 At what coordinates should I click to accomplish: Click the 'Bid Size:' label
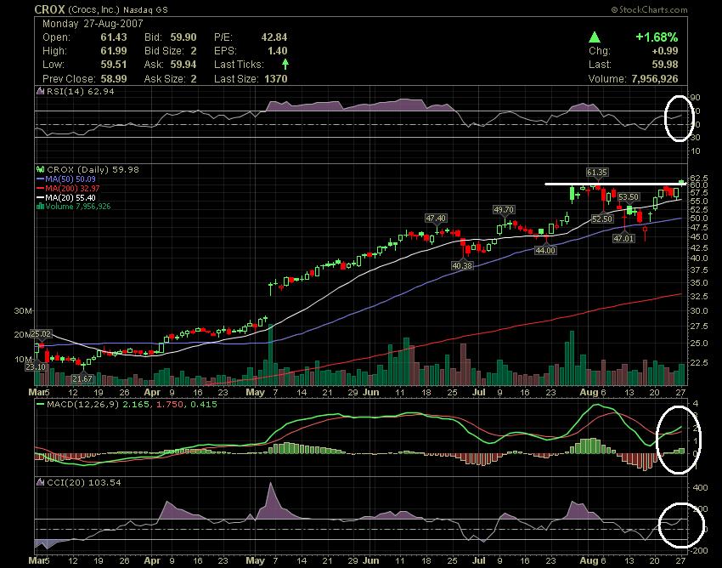[x=164, y=51]
